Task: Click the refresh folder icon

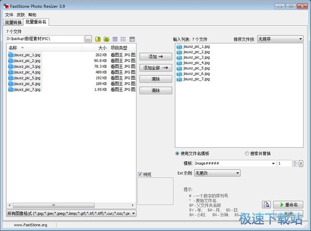Action: (107, 39)
